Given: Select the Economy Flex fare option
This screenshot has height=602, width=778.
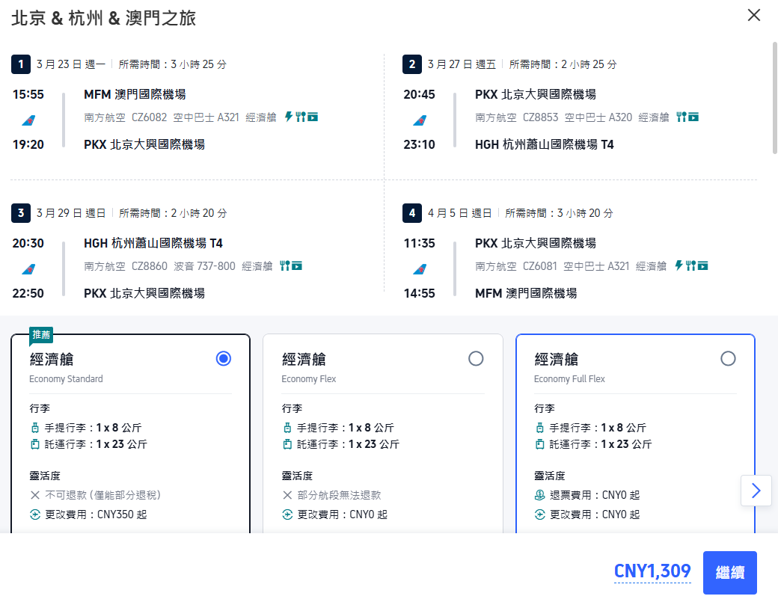Looking at the screenshot, I should [476, 358].
